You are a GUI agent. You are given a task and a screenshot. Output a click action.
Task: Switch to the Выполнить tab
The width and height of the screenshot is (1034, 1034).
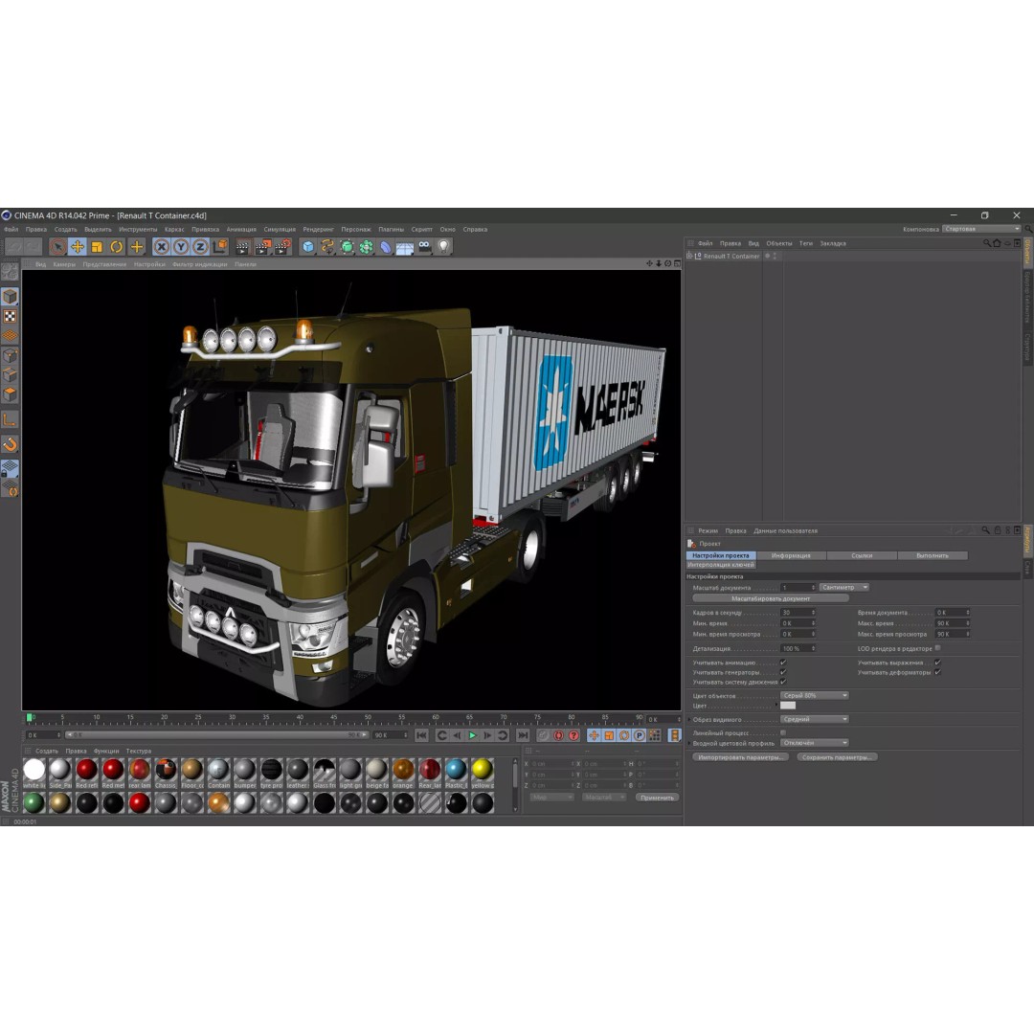tap(932, 555)
